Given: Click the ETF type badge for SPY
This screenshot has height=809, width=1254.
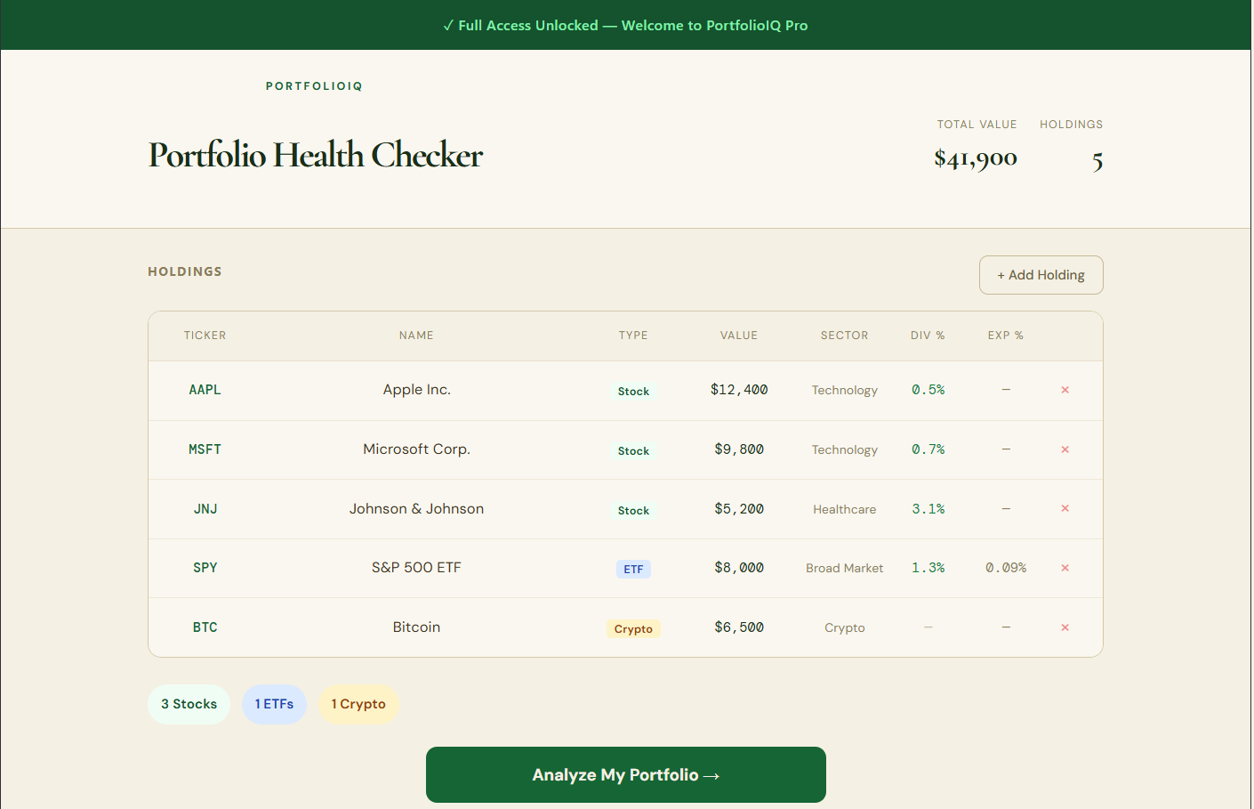Looking at the screenshot, I should (x=633, y=570).
